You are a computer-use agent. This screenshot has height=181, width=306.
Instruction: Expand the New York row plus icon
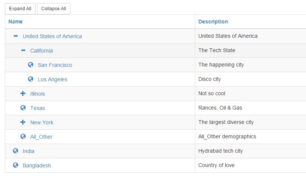click(x=23, y=122)
